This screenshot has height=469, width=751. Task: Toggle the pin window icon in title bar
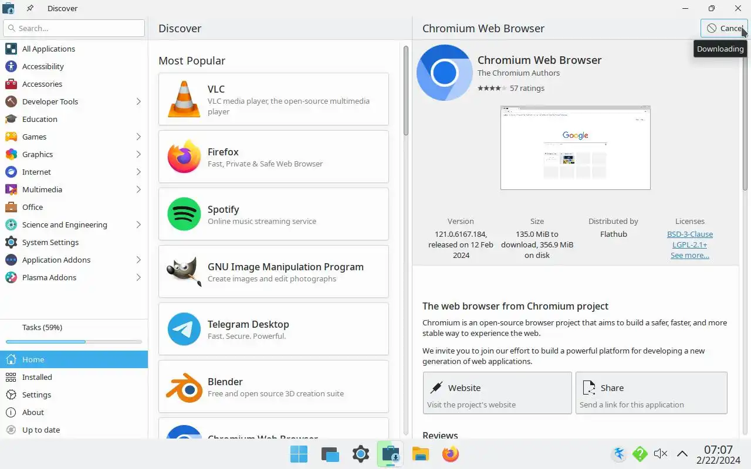click(30, 8)
